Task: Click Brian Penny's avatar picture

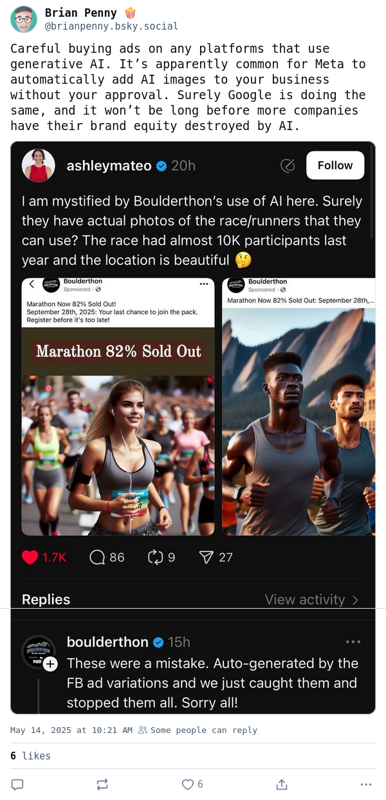Action: click(24, 19)
